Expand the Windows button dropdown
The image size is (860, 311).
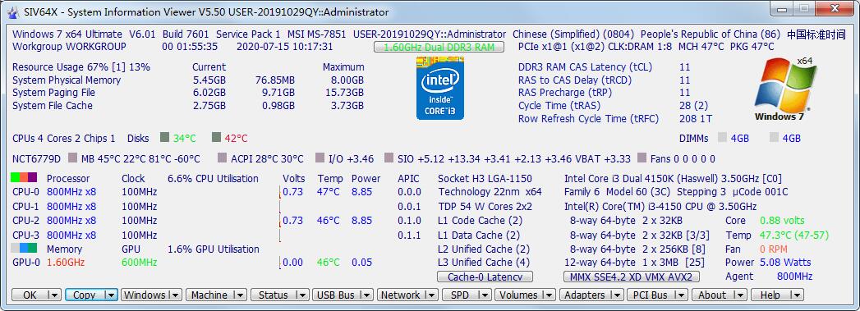tap(175, 295)
